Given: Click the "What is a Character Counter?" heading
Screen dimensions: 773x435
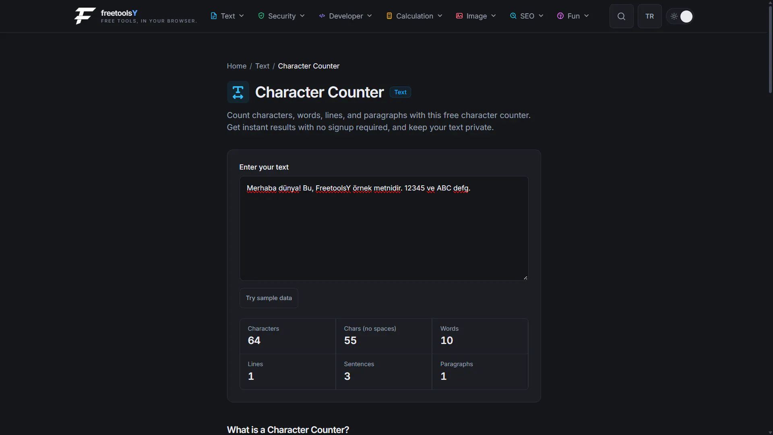Looking at the screenshot, I should point(288,430).
